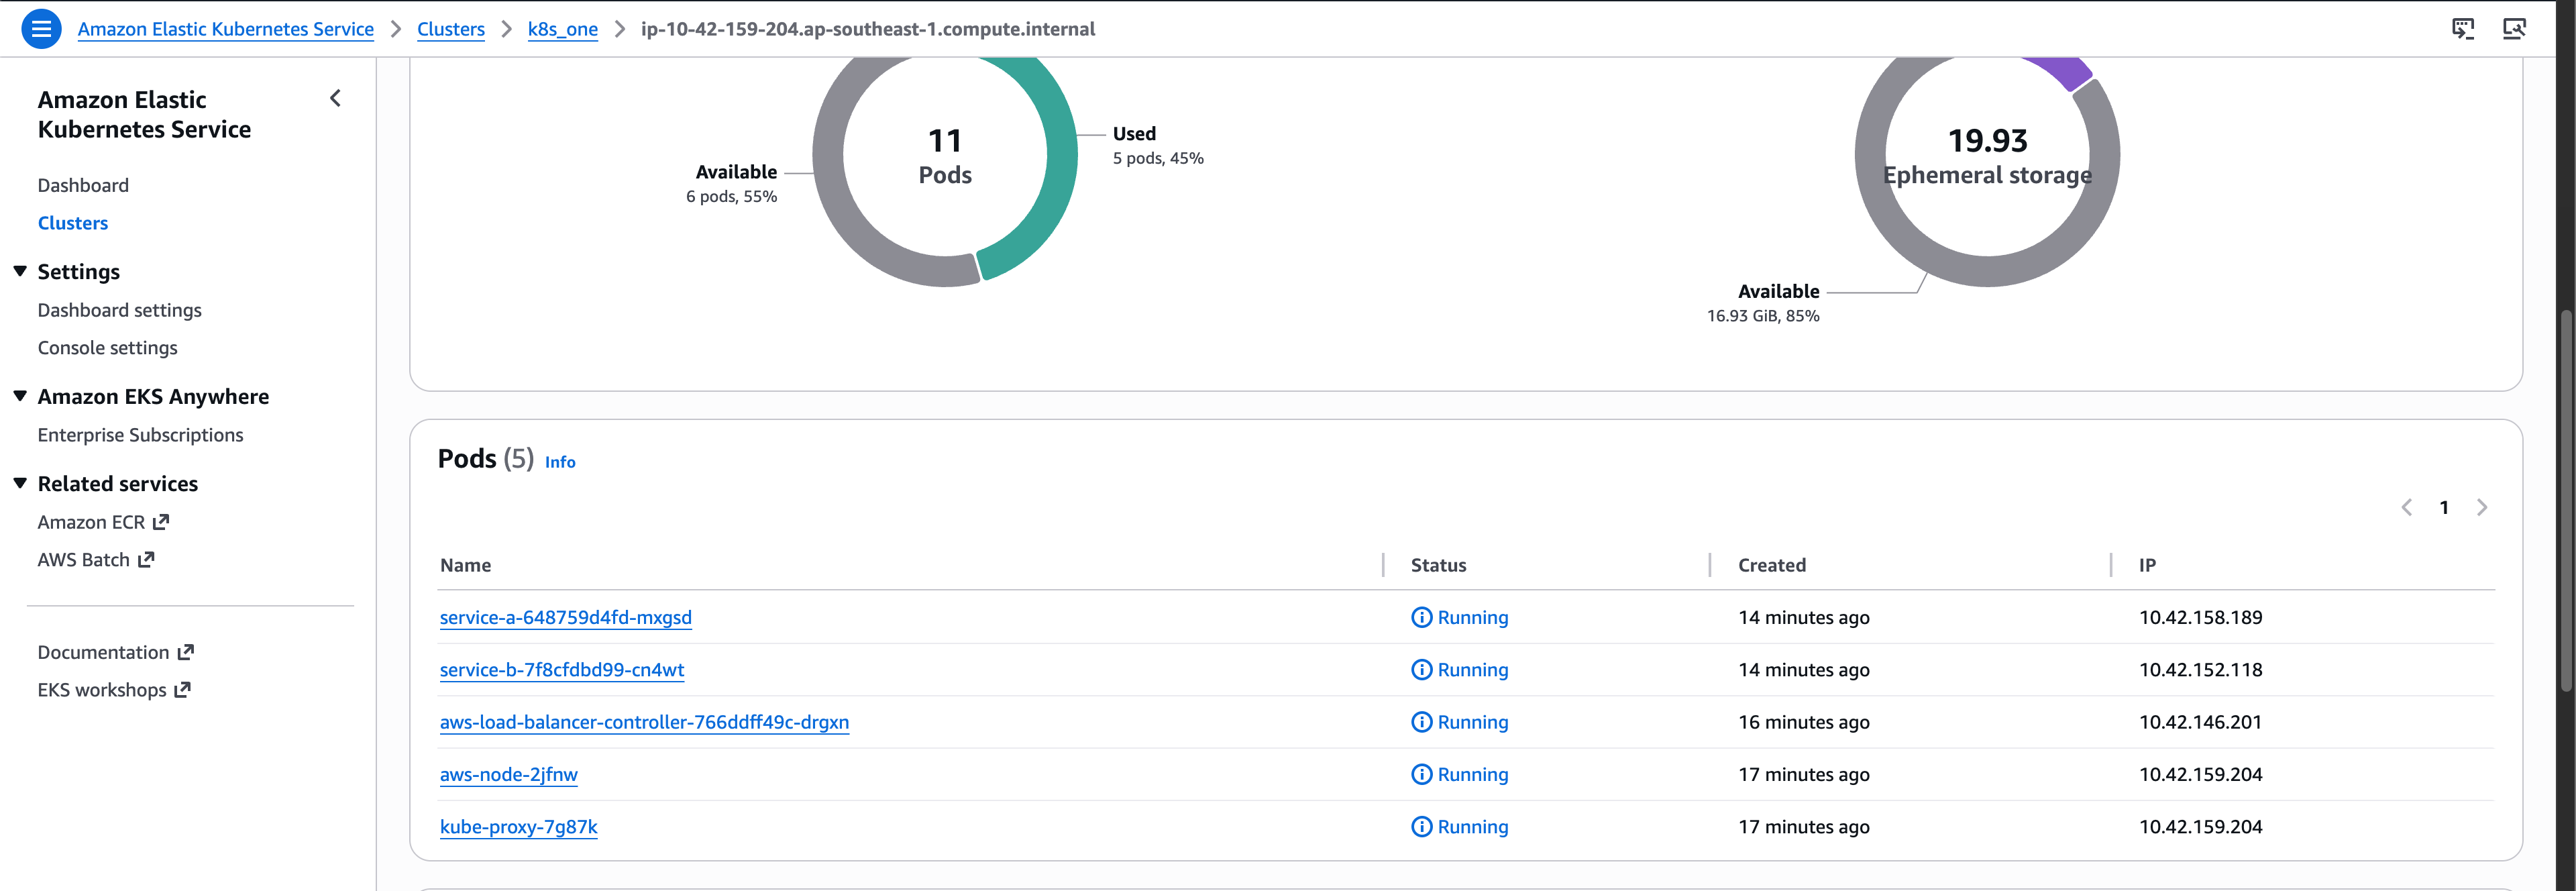Open Dashboard settings
This screenshot has height=891, width=2576.
[120, 310]
